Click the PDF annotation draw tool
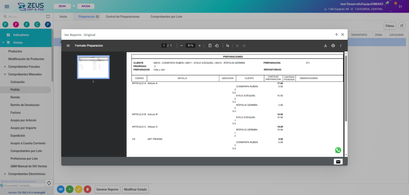409x195 pixels. [x=228, y=46]
